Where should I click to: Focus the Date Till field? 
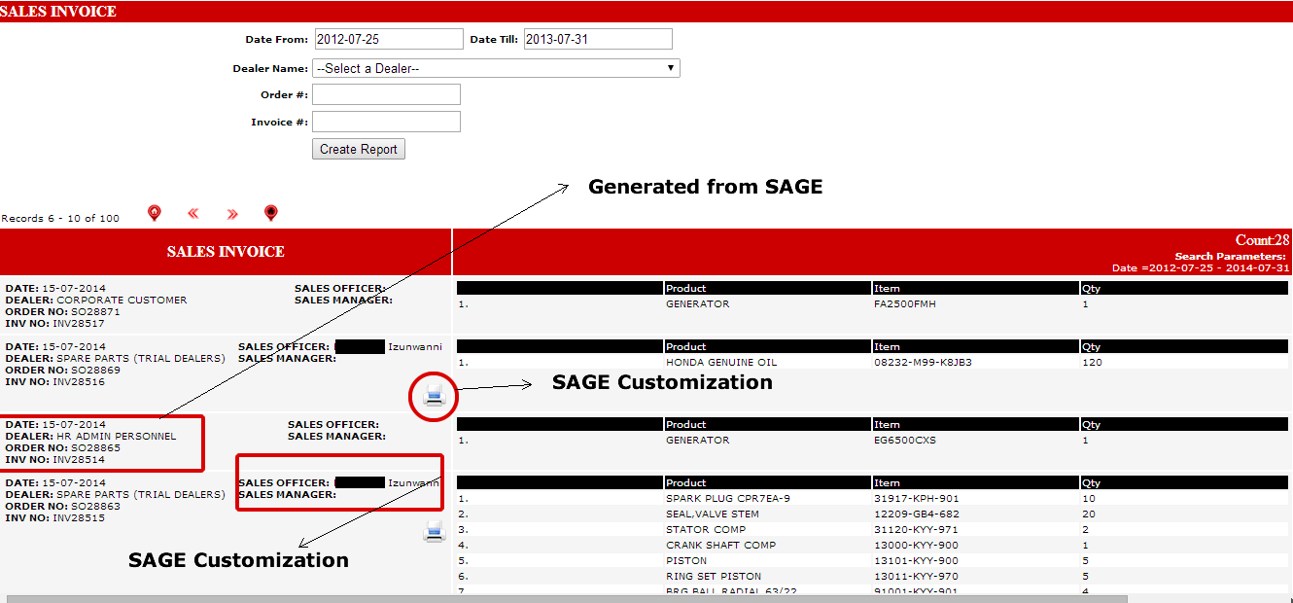coord(598,39)
